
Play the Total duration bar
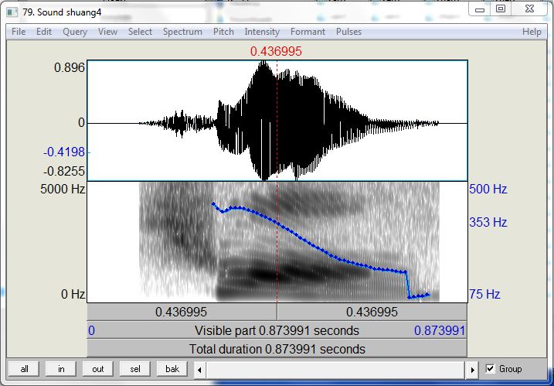(x=277, y=349)
